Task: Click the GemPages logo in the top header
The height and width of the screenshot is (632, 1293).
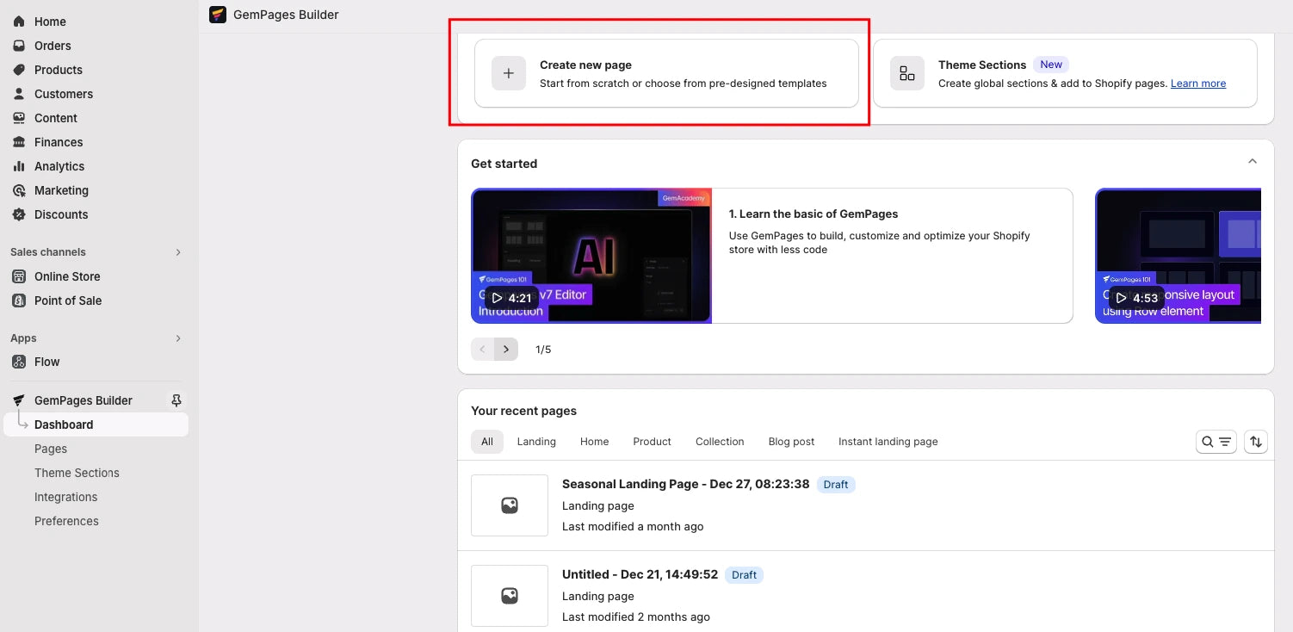Action: pos(218,15)
